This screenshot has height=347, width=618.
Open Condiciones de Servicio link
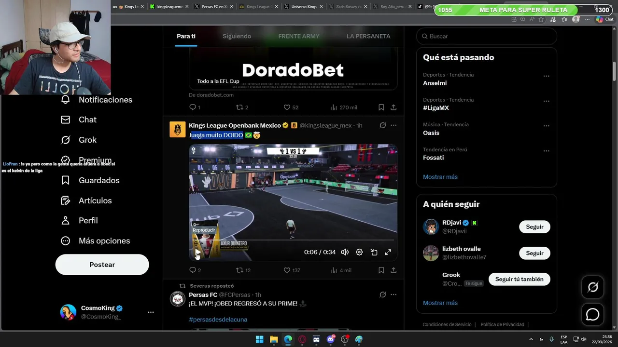point(447,324)
